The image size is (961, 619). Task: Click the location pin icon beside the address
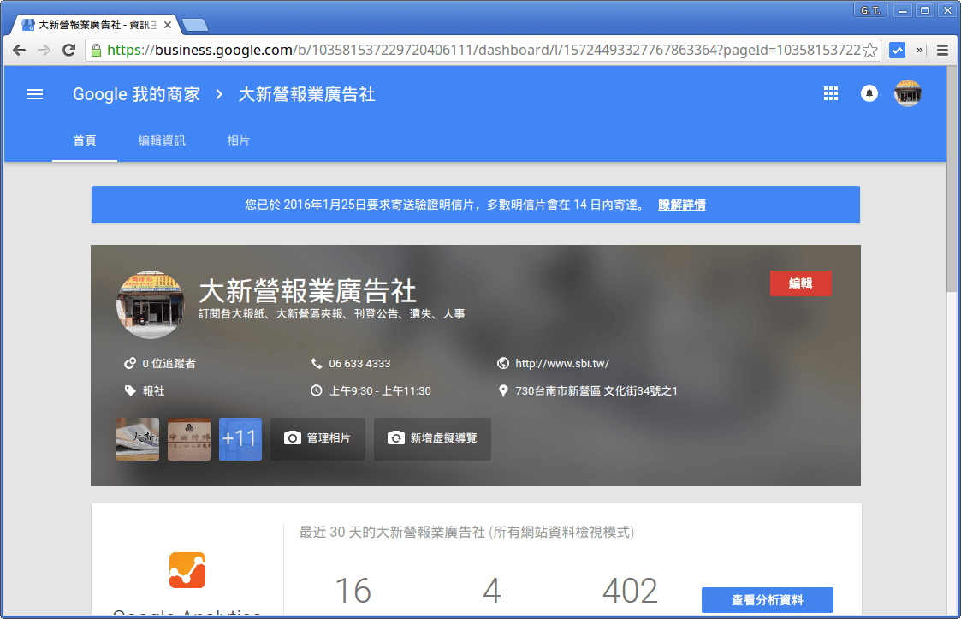[x=503, y=390]
